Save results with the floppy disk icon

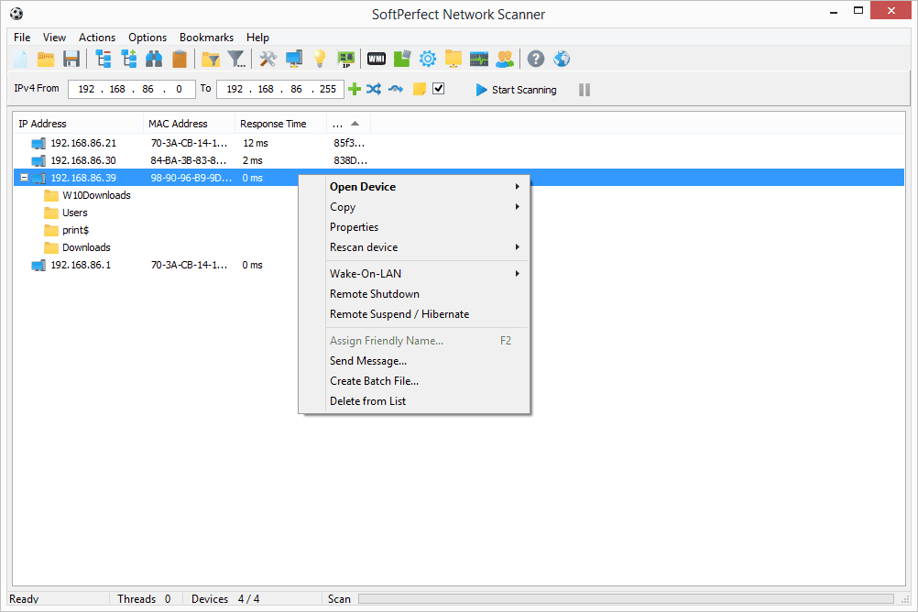71,59
